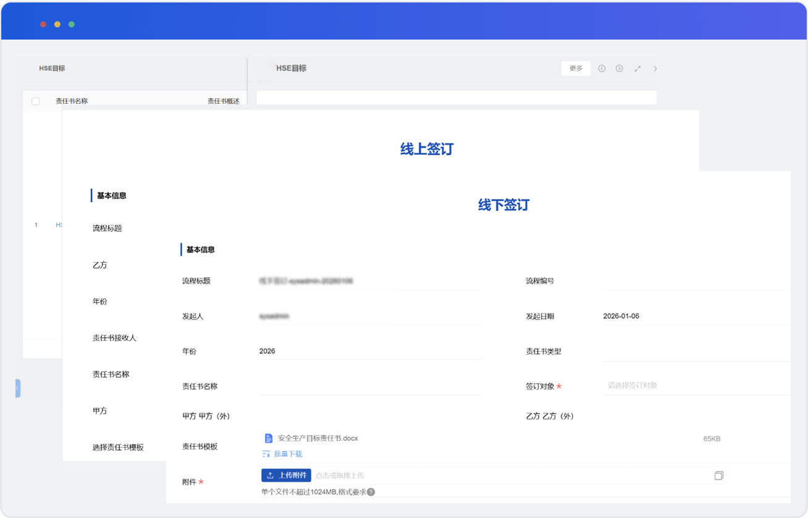Toggle the select-all checkbox beside 责任书名称
This screenshot has width=808, height=518.
pos(36,101)
